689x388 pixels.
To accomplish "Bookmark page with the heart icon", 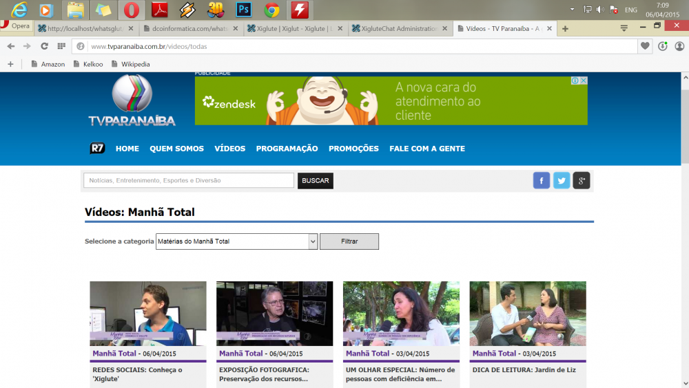I will (x=645, y=46).
